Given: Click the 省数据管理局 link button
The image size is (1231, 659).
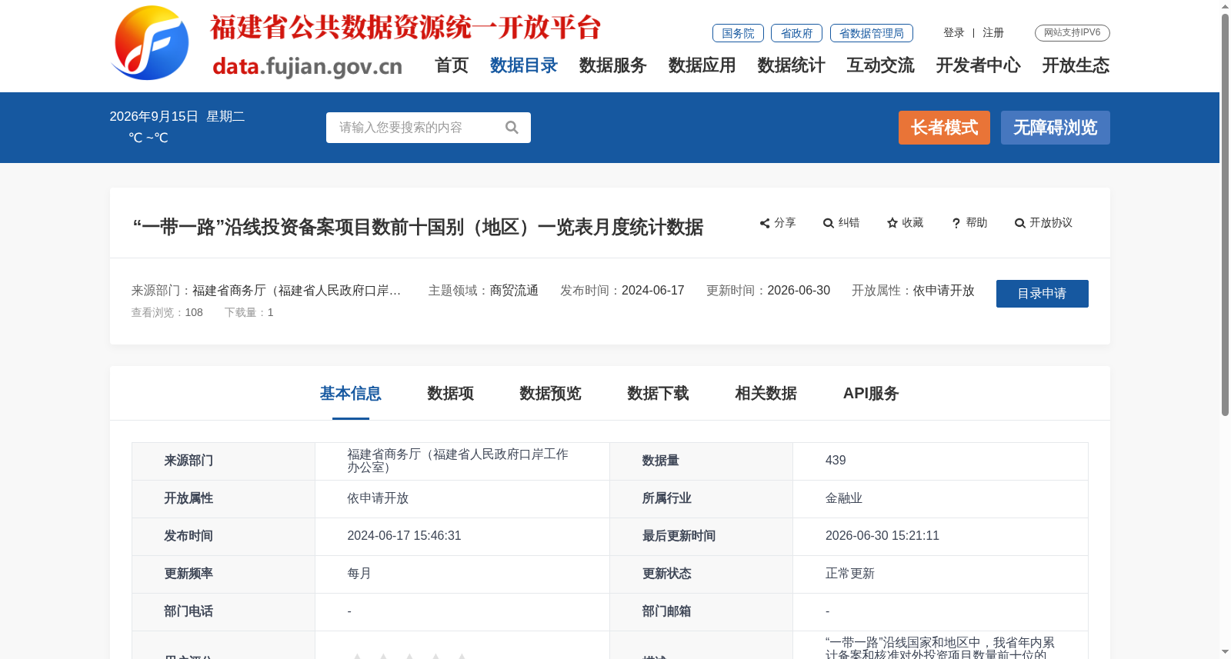Looking at the screenshot, I should (872, 33).
